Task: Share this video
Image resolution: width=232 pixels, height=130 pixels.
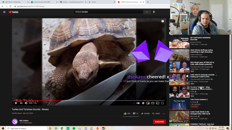Action: coord(145,113)
